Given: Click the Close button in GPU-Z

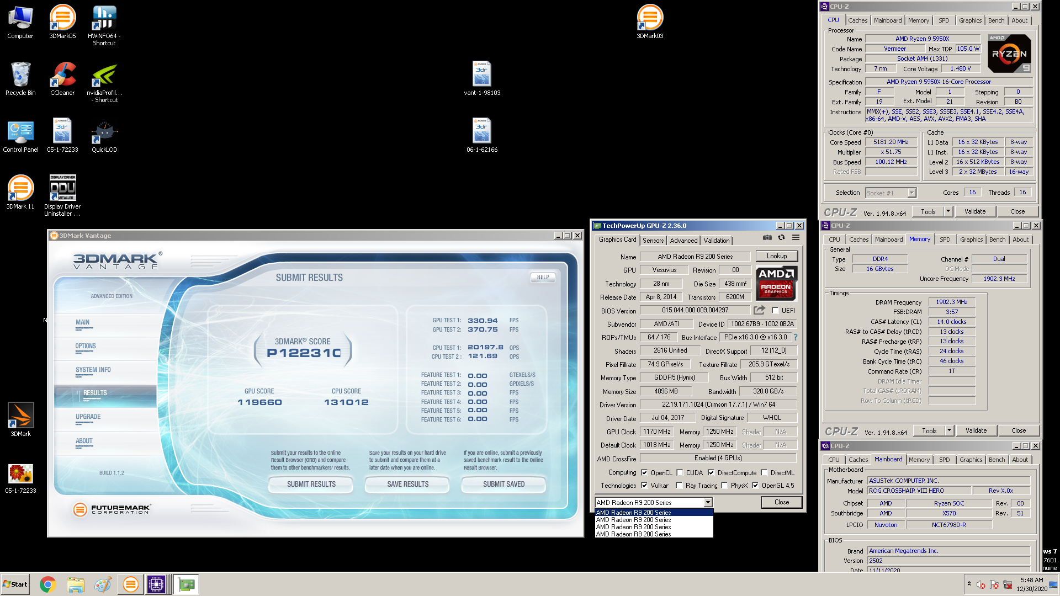Looking at the screenshot, I should tap(782, 502).
